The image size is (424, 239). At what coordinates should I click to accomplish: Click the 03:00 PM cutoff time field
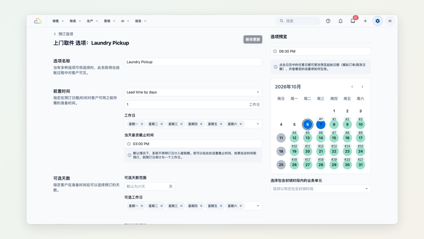193,144
